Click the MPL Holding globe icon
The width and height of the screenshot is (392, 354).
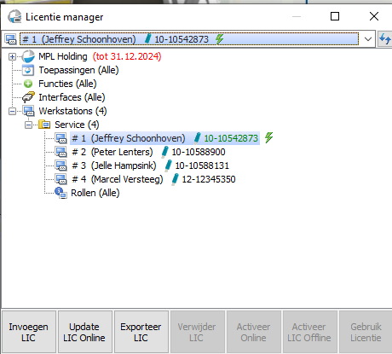click(28, 56)
